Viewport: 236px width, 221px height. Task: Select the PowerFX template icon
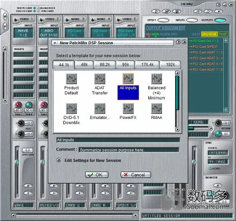(x=128, y=109)
